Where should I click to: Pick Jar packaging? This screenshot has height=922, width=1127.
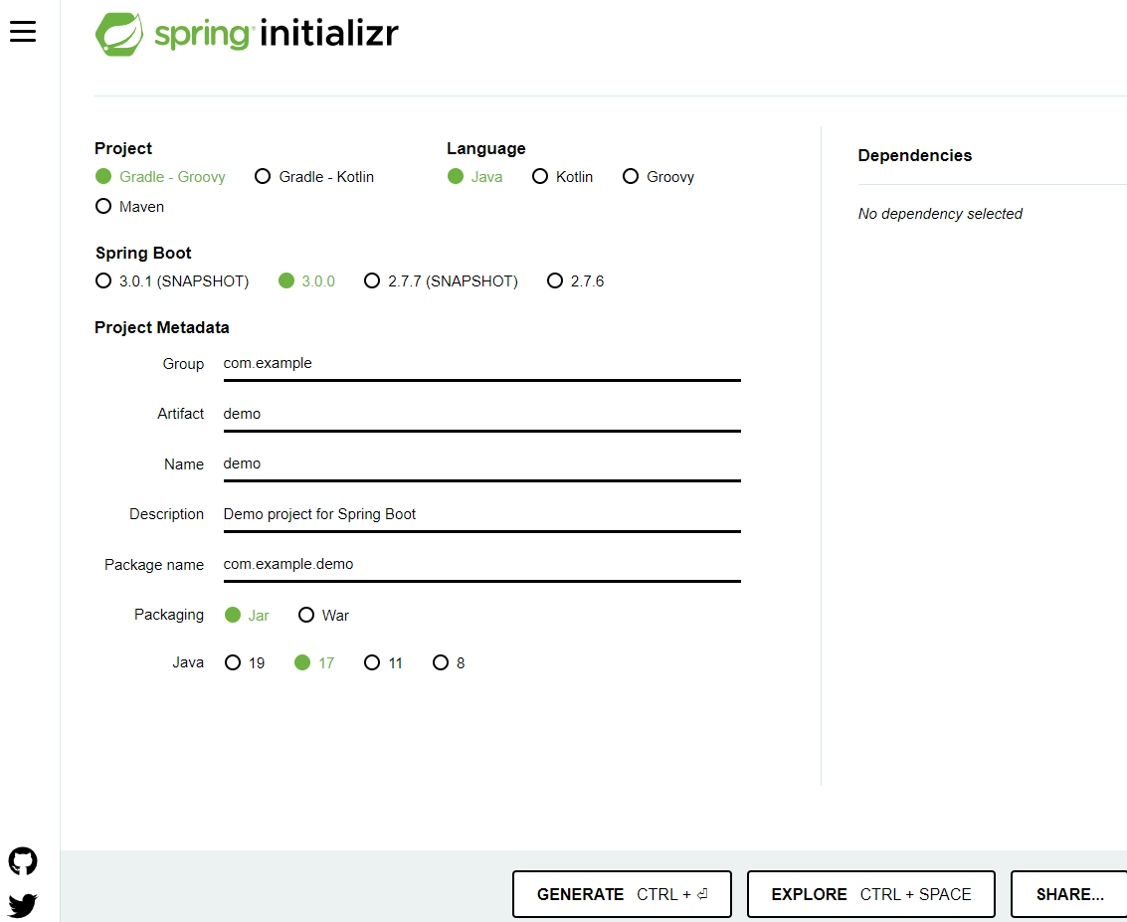coord(247,615)
